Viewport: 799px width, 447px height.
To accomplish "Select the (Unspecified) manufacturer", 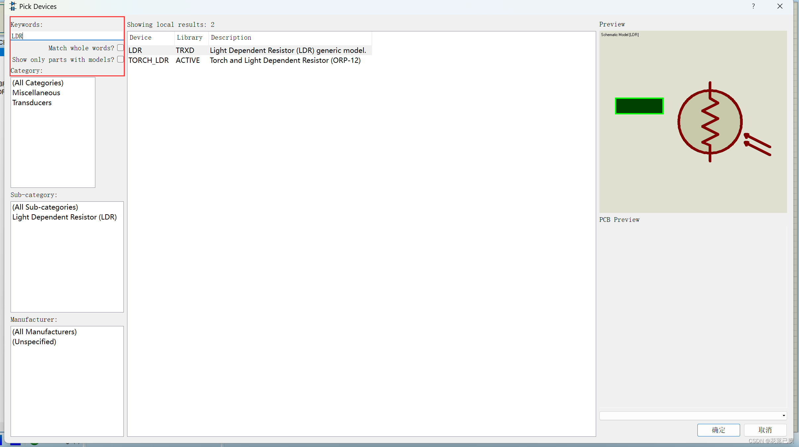I will coord(34,342).
